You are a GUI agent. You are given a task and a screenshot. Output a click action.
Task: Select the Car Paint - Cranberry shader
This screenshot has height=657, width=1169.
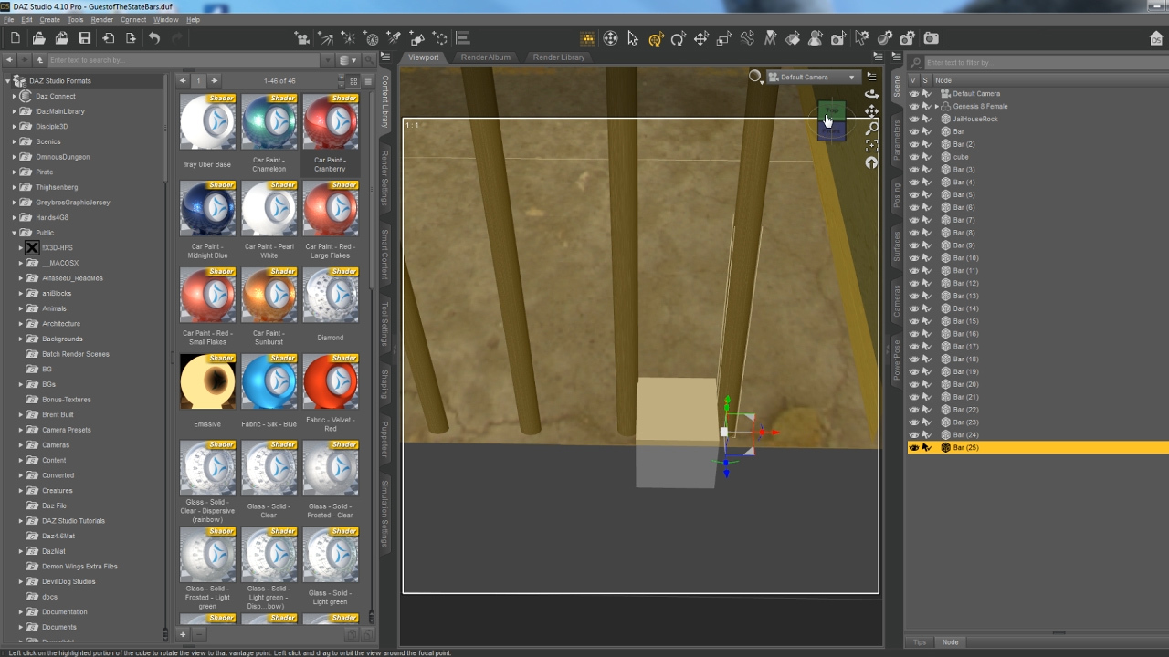tap(331, 133)
